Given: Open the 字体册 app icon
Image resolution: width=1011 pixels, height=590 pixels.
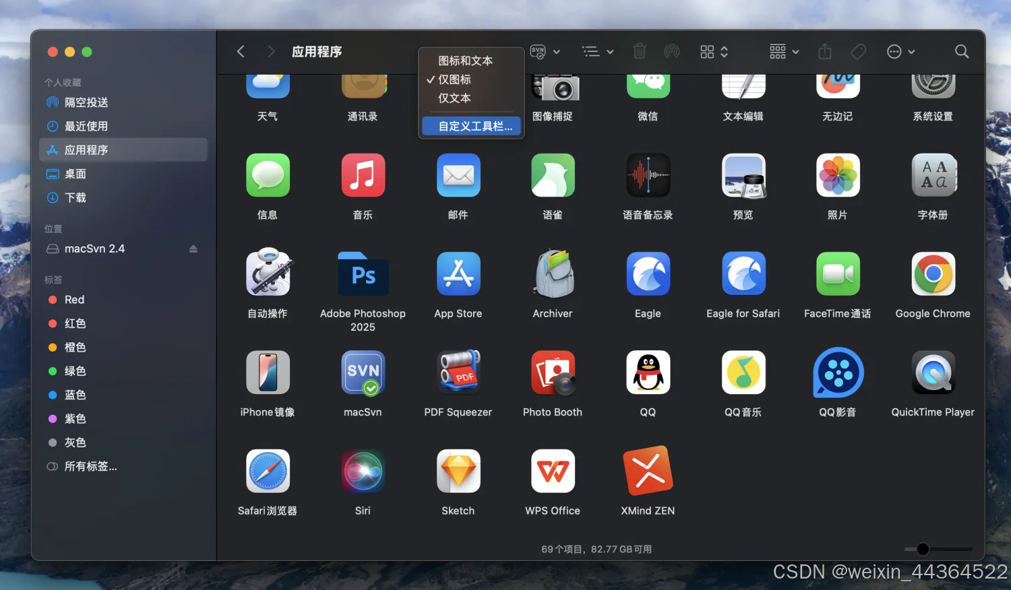Looking at the screenshot, I should (933, 175).
